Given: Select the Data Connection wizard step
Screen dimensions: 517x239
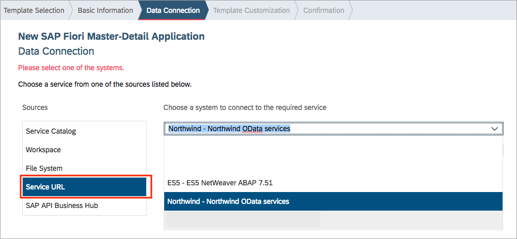Looking at the screenshot, I should [x=173, y=10].
